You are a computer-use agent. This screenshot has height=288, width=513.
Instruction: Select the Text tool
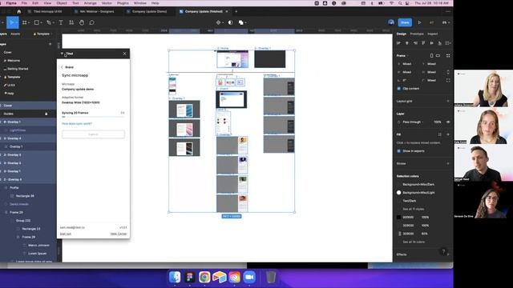[x=61, y=22]
